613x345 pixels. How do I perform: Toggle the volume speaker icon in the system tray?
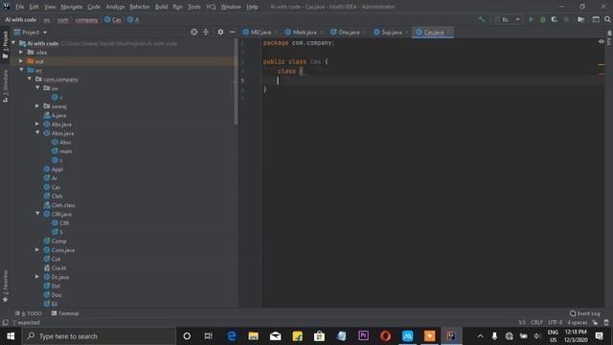pos(537,336)
